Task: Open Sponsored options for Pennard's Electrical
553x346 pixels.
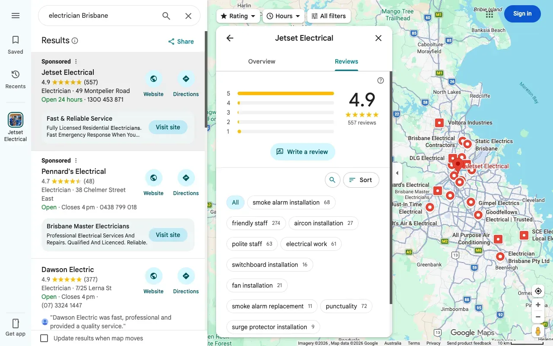Action: [76, 160]
